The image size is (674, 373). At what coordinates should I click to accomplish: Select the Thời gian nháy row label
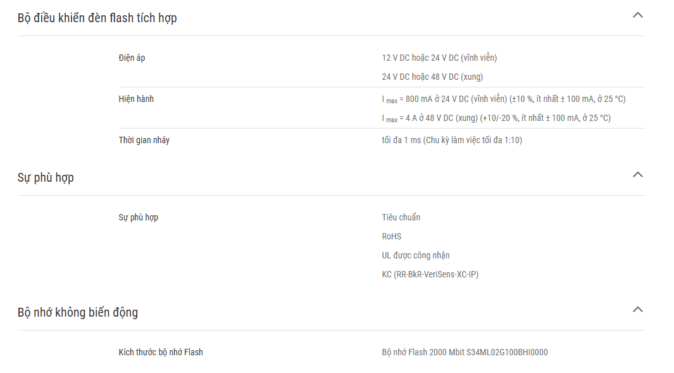pos(144,140)
